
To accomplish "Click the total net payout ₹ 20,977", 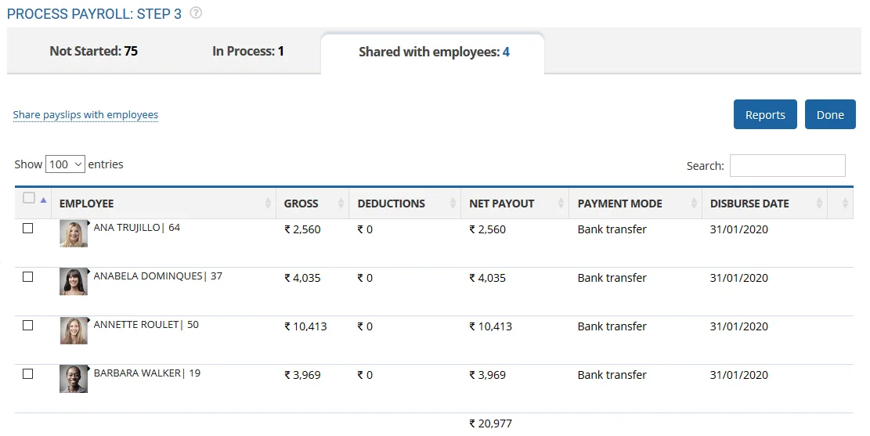I will 491,423.
